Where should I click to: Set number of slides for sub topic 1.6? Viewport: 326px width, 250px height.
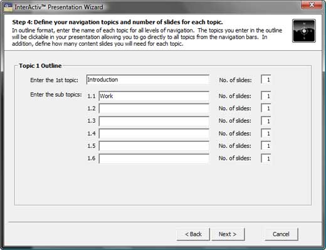point(266,159)
